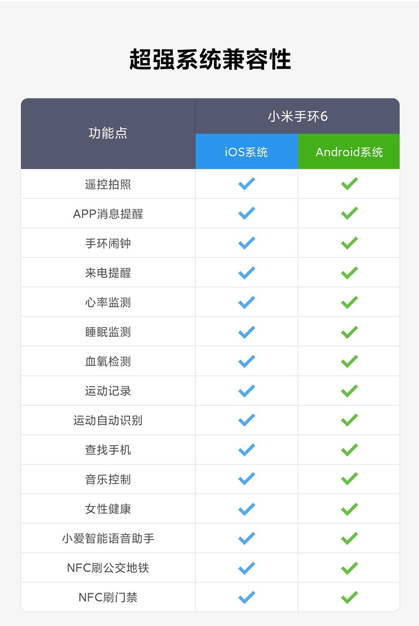Screen dimensions: 419x626
Task: Select the iOS系统 column header
Action: pyautogui.click(x=246, y=151)
